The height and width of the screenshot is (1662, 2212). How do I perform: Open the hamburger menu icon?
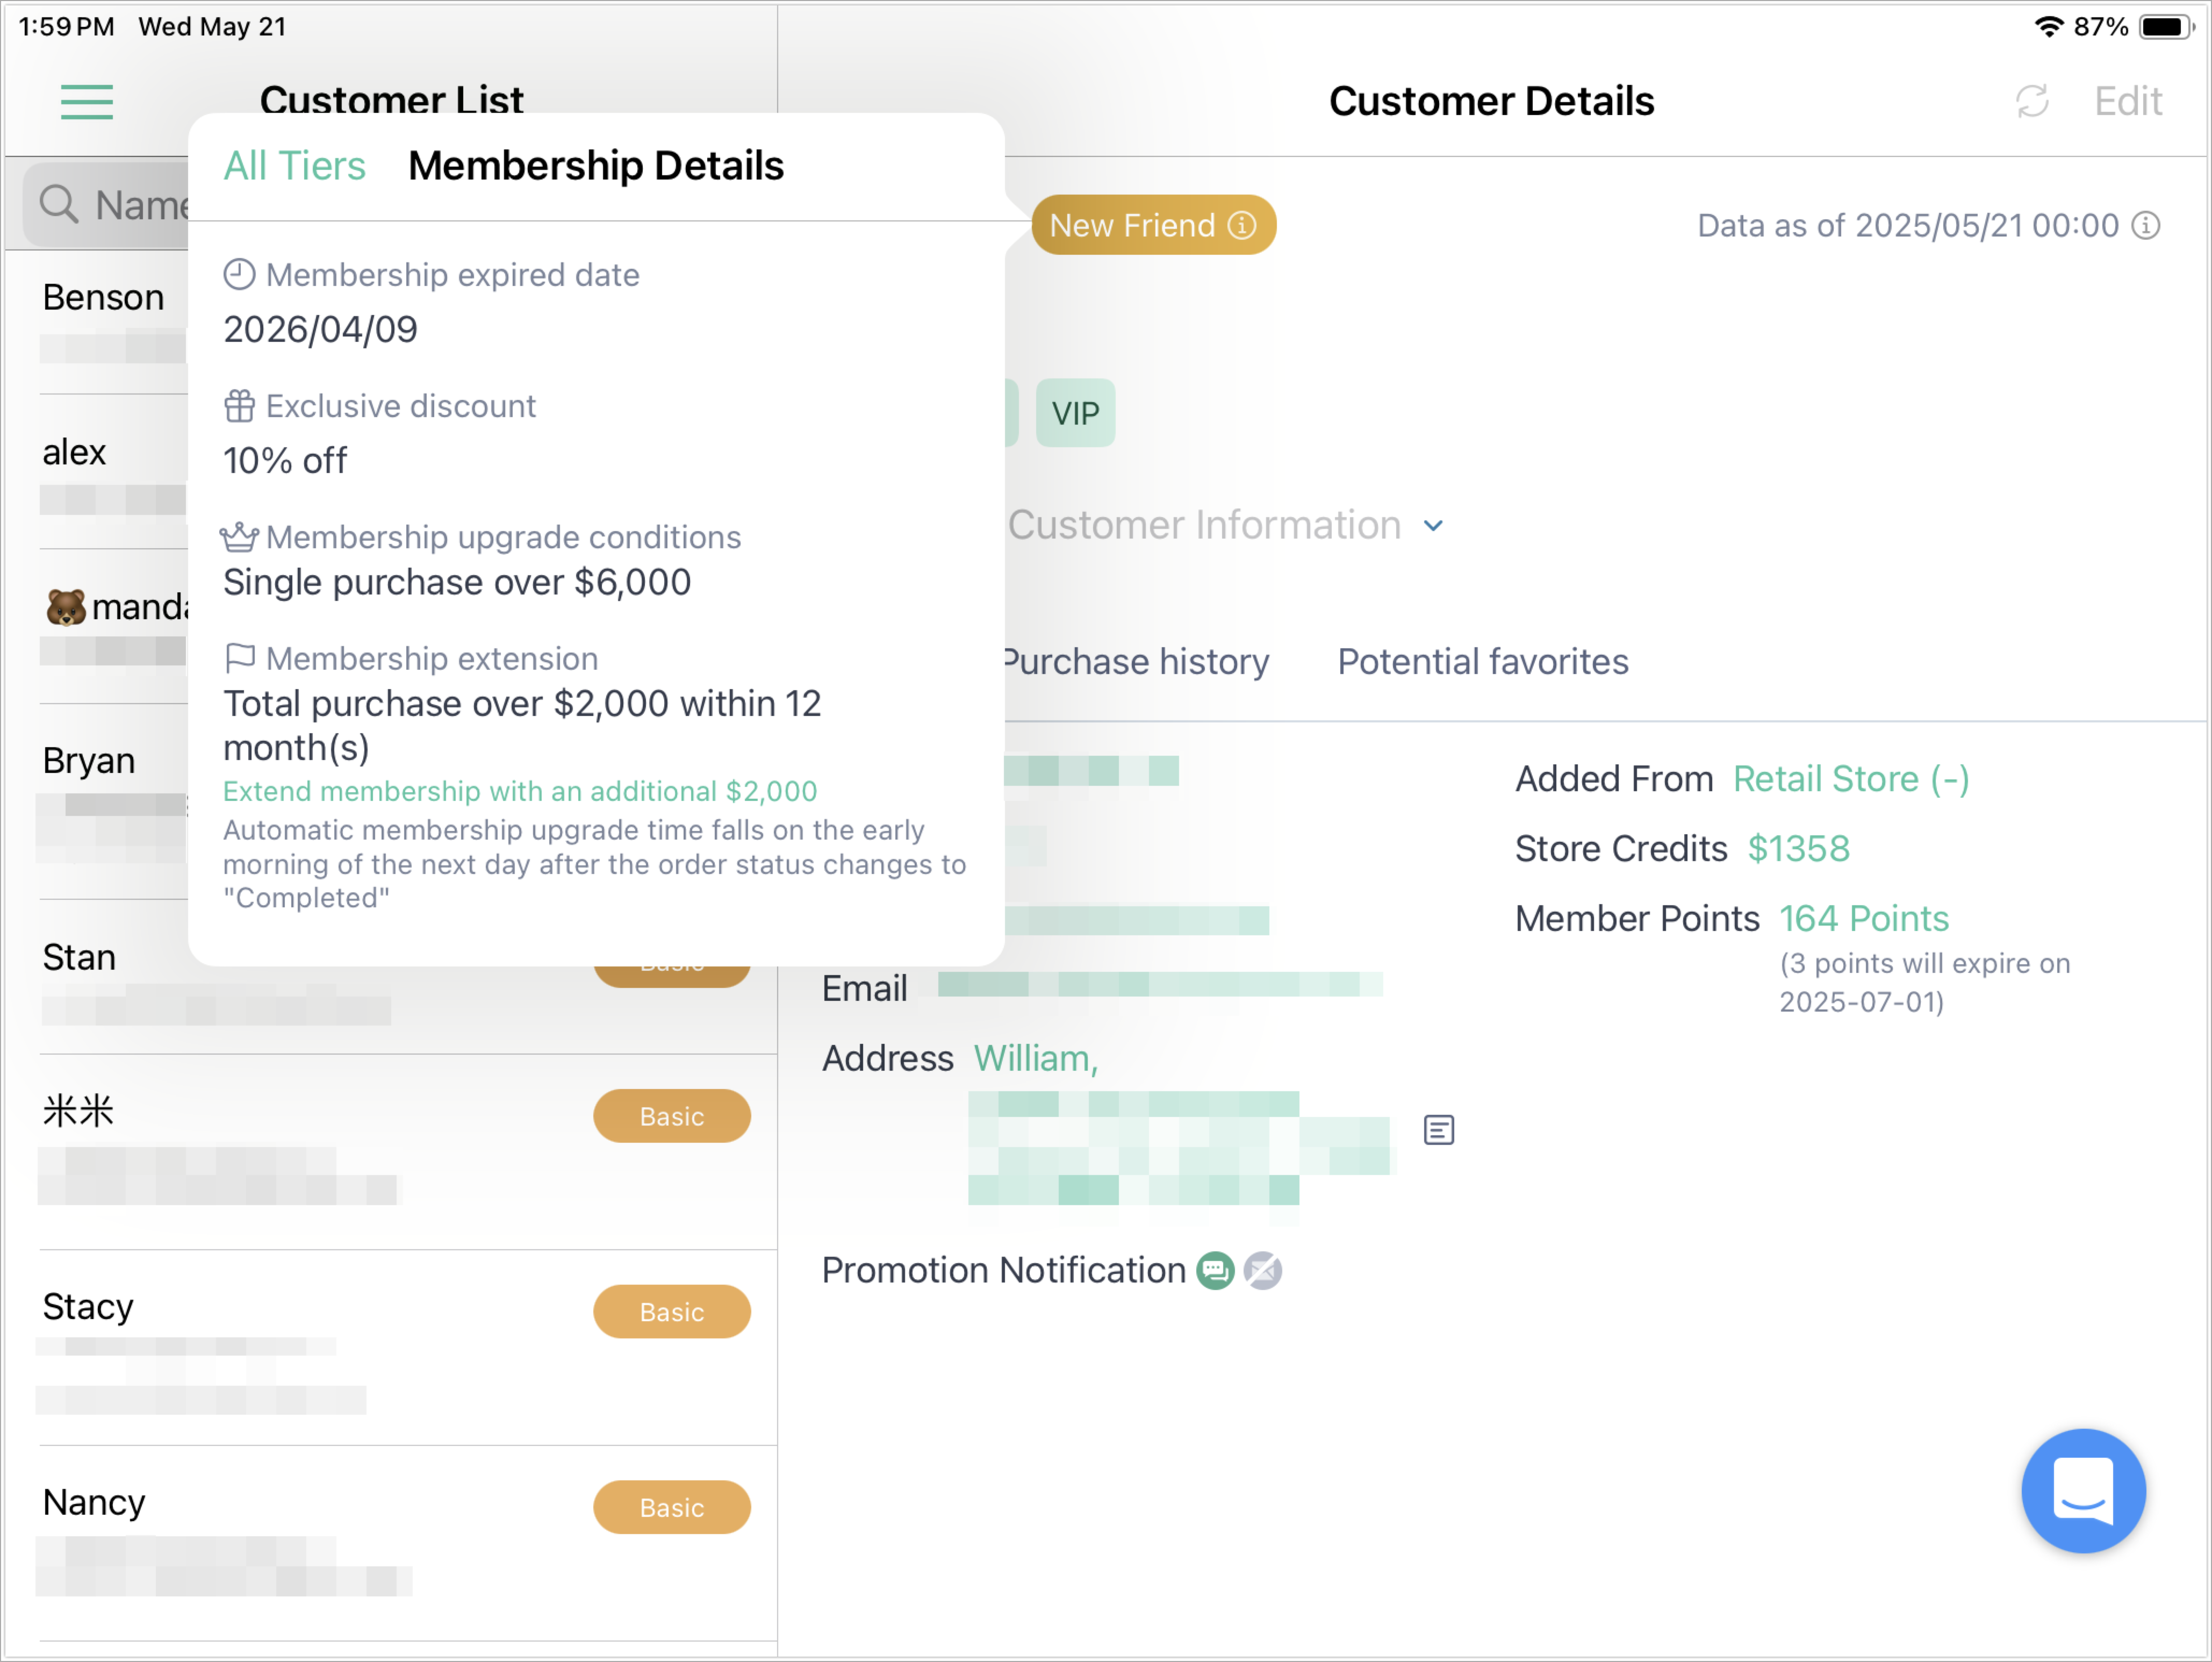tap(87, 102)
